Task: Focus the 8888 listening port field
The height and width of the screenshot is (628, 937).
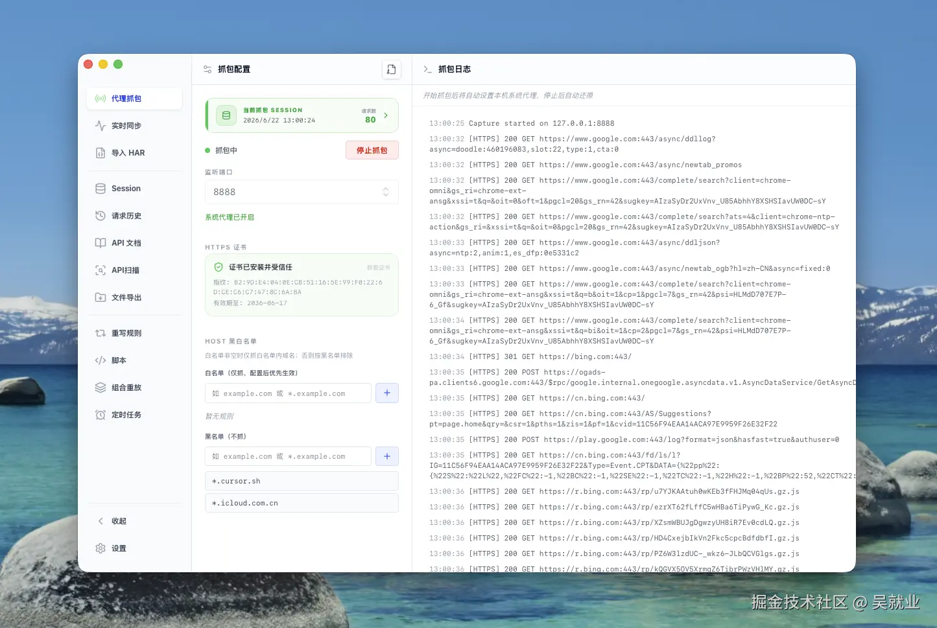Action: [x=302, y=192]
